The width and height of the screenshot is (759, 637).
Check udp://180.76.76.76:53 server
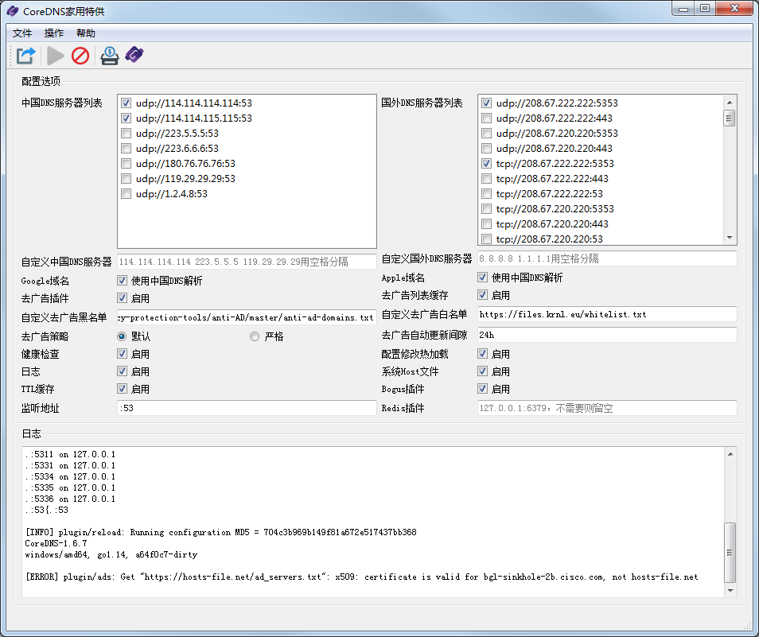[x=127, y=164]
